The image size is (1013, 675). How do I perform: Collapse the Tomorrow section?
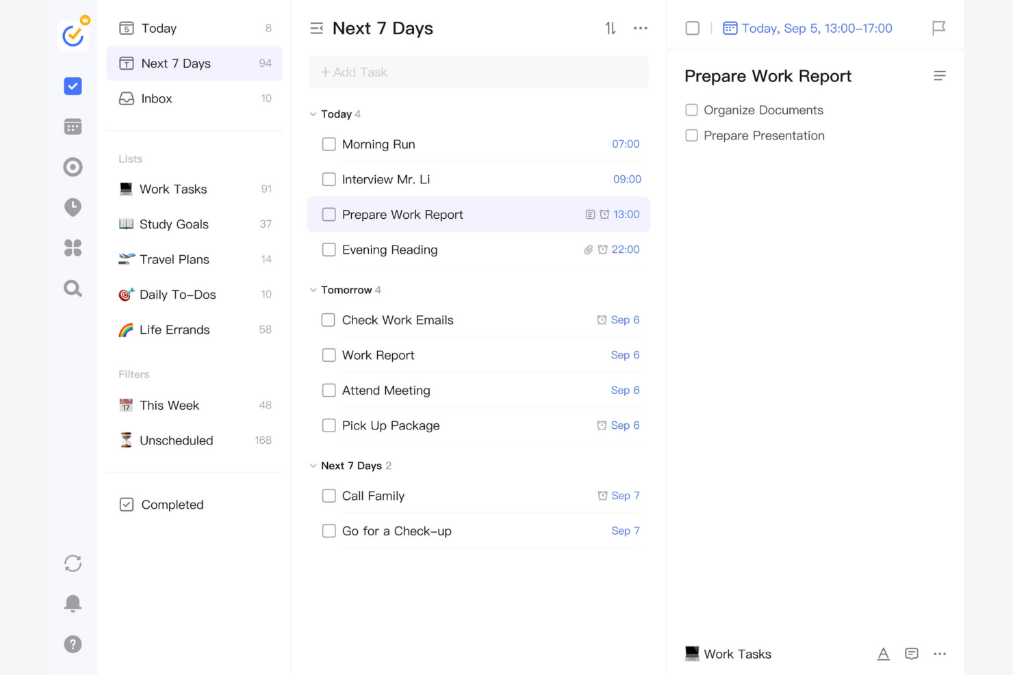[313, 289]
